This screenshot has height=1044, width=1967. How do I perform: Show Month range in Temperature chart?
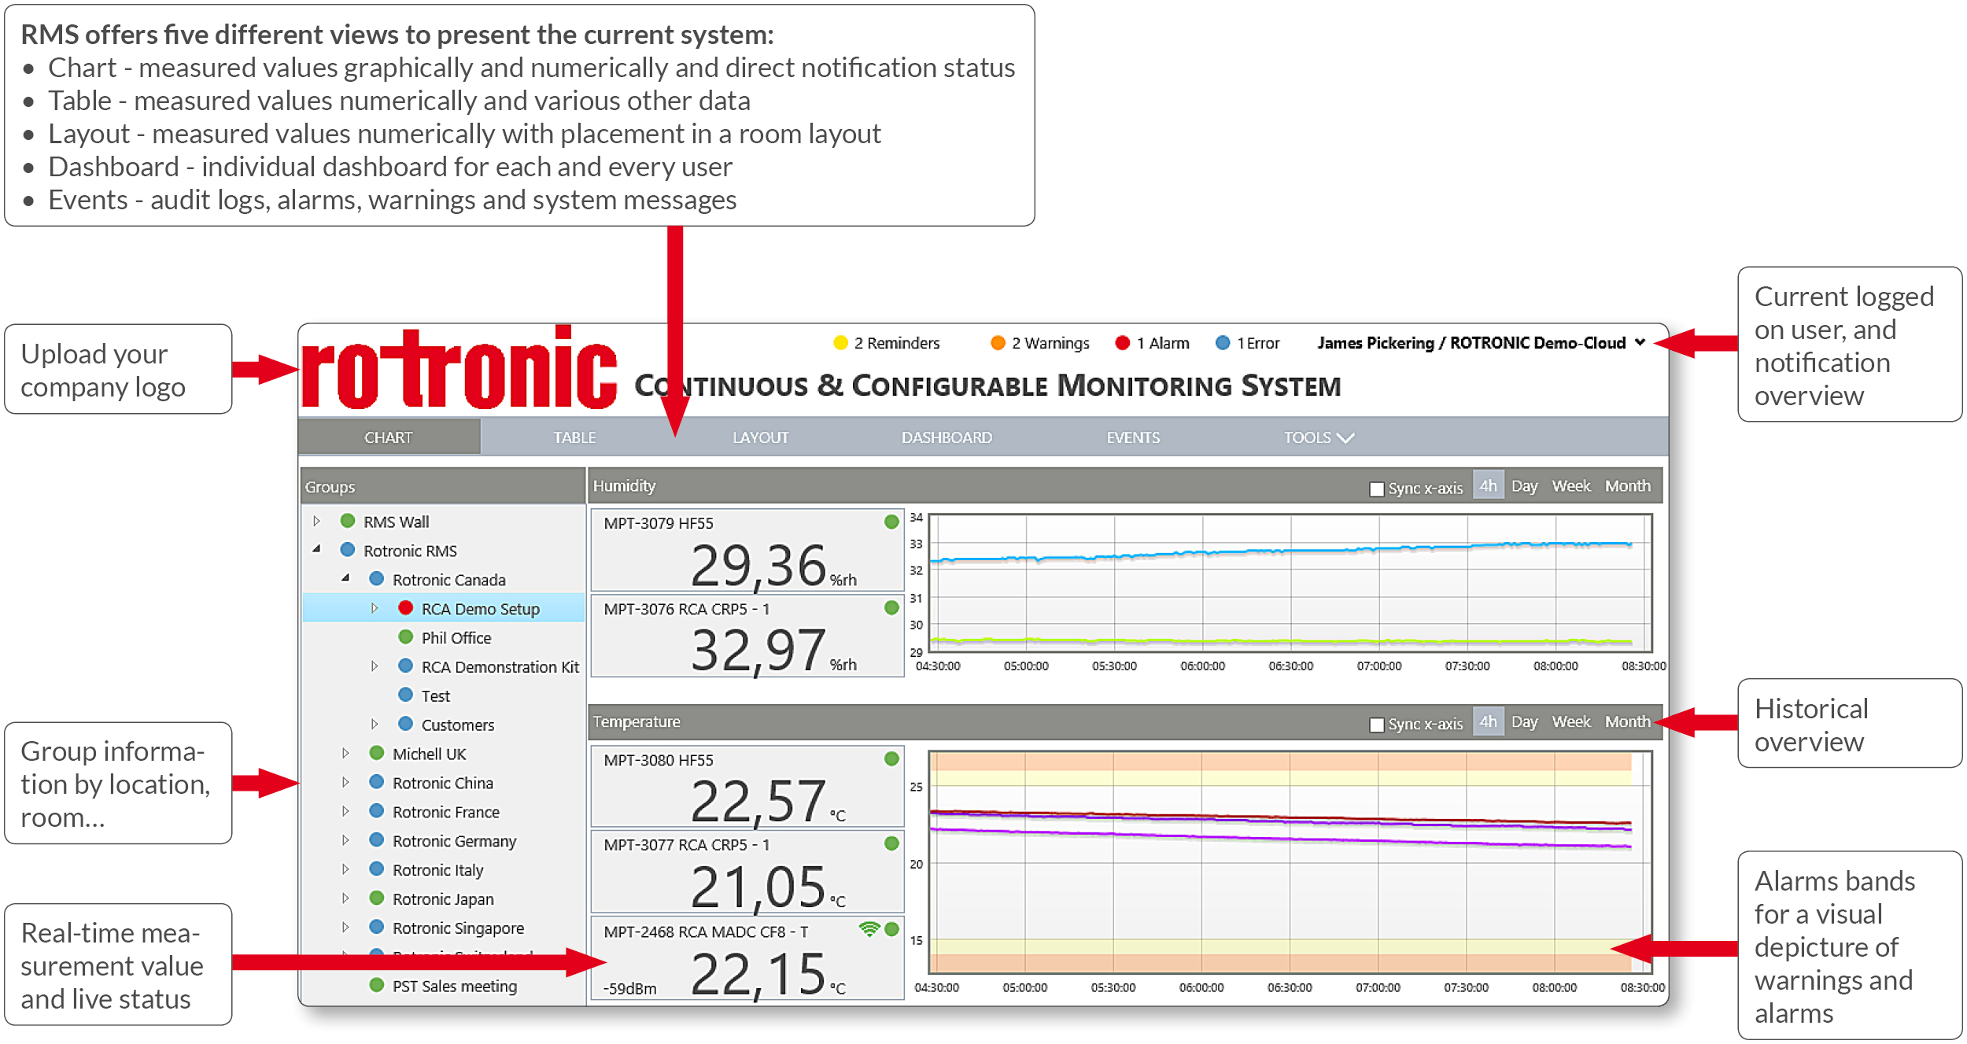tap(1627, 721)
